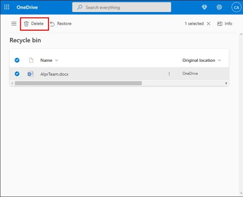The width and height of the screenshot is (243, 197).
Task: Open the Info details pane
Action: coord(225,24)
